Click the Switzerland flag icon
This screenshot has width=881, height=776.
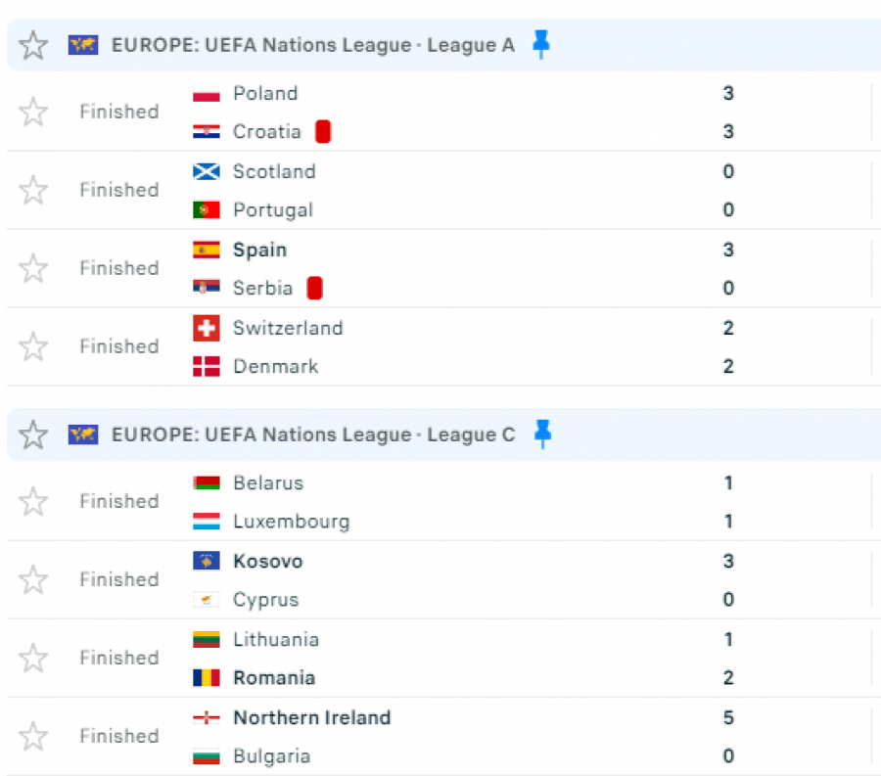click(207, 328)
